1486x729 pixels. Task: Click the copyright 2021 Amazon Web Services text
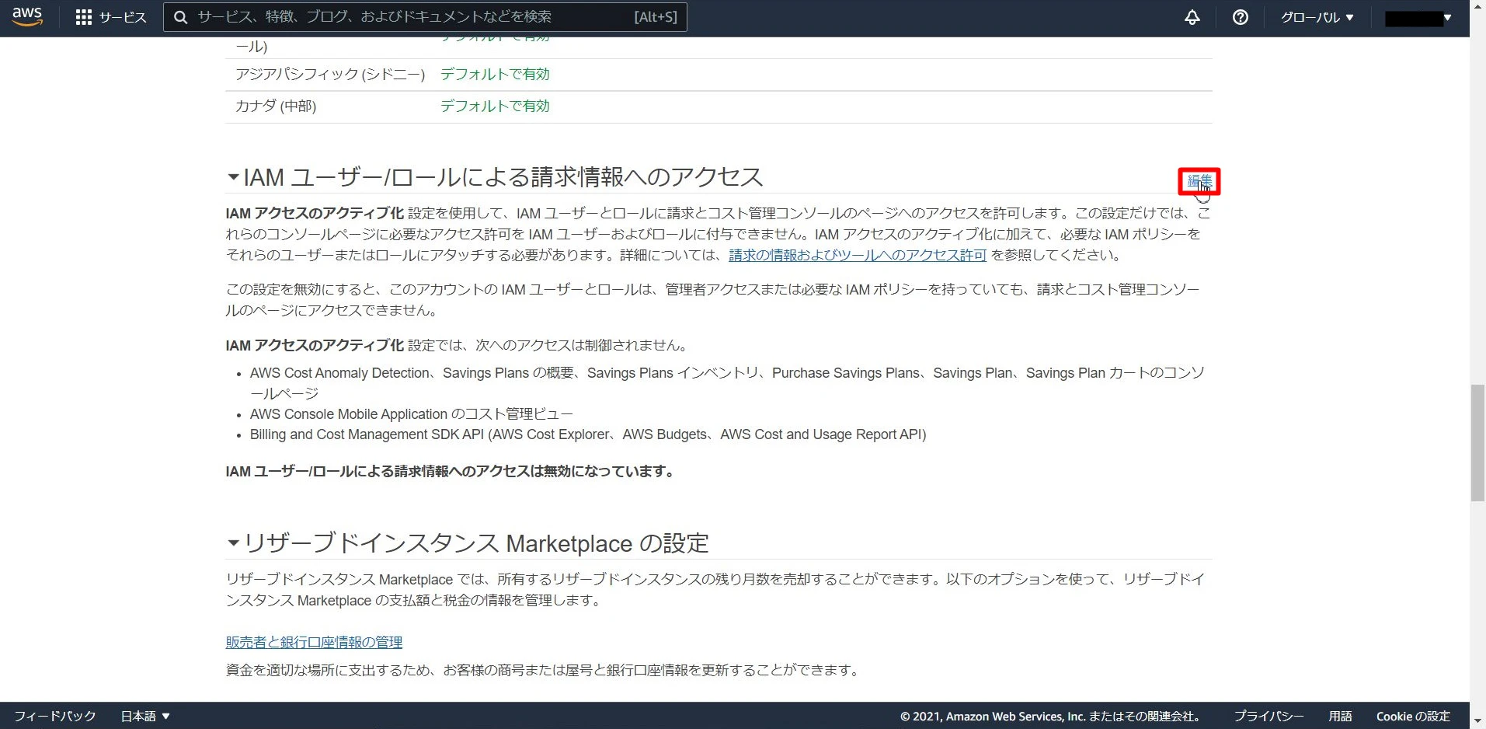(x=1053, y=716)
